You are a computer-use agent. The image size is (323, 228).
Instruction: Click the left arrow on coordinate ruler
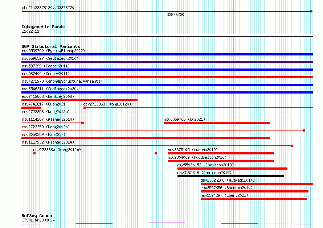click(23, 12)
